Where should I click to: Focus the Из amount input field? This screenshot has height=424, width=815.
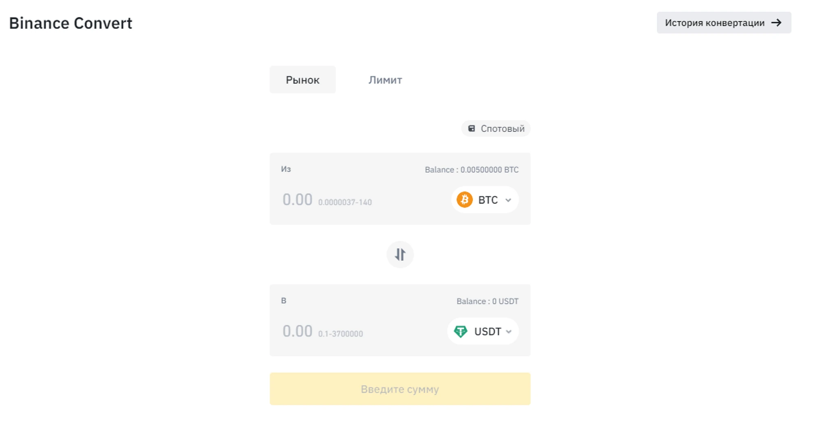tap(297, 200)
